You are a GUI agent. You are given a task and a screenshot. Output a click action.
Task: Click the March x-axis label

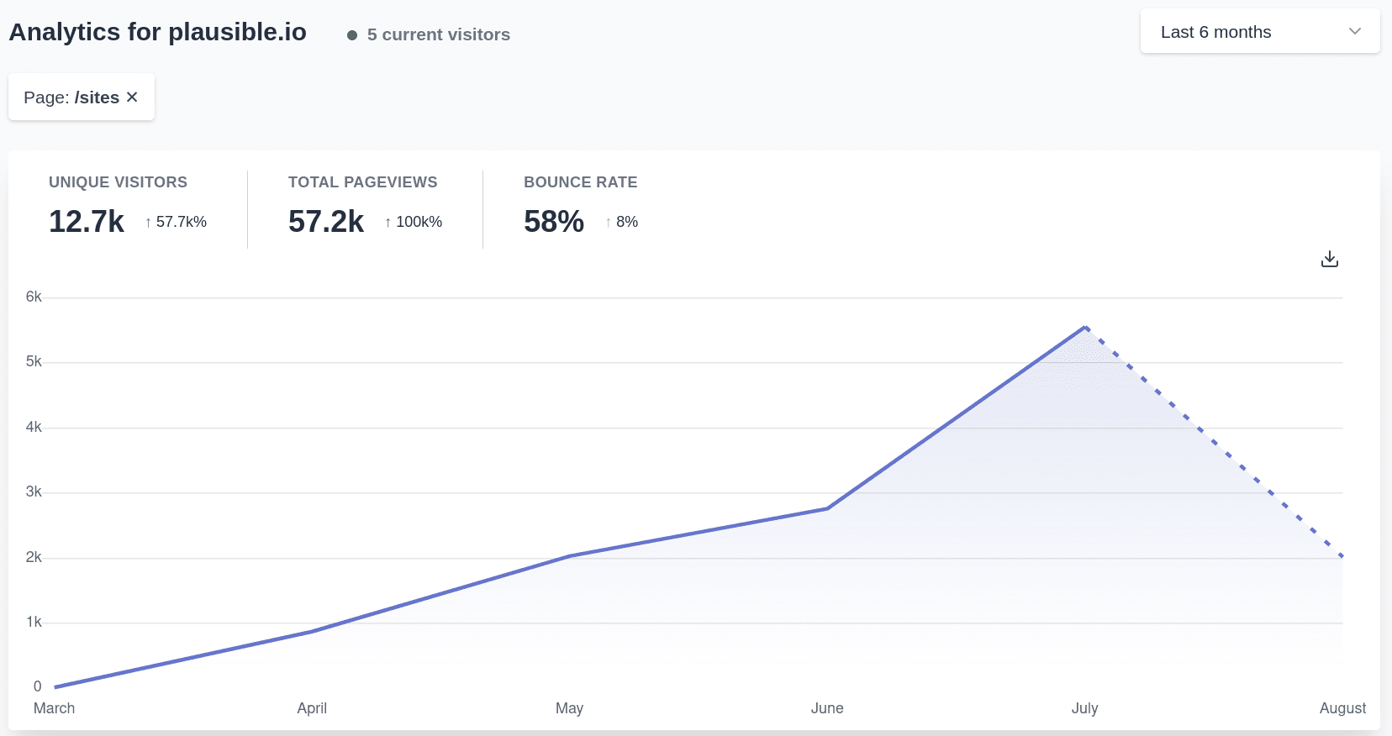pos(55,708)
